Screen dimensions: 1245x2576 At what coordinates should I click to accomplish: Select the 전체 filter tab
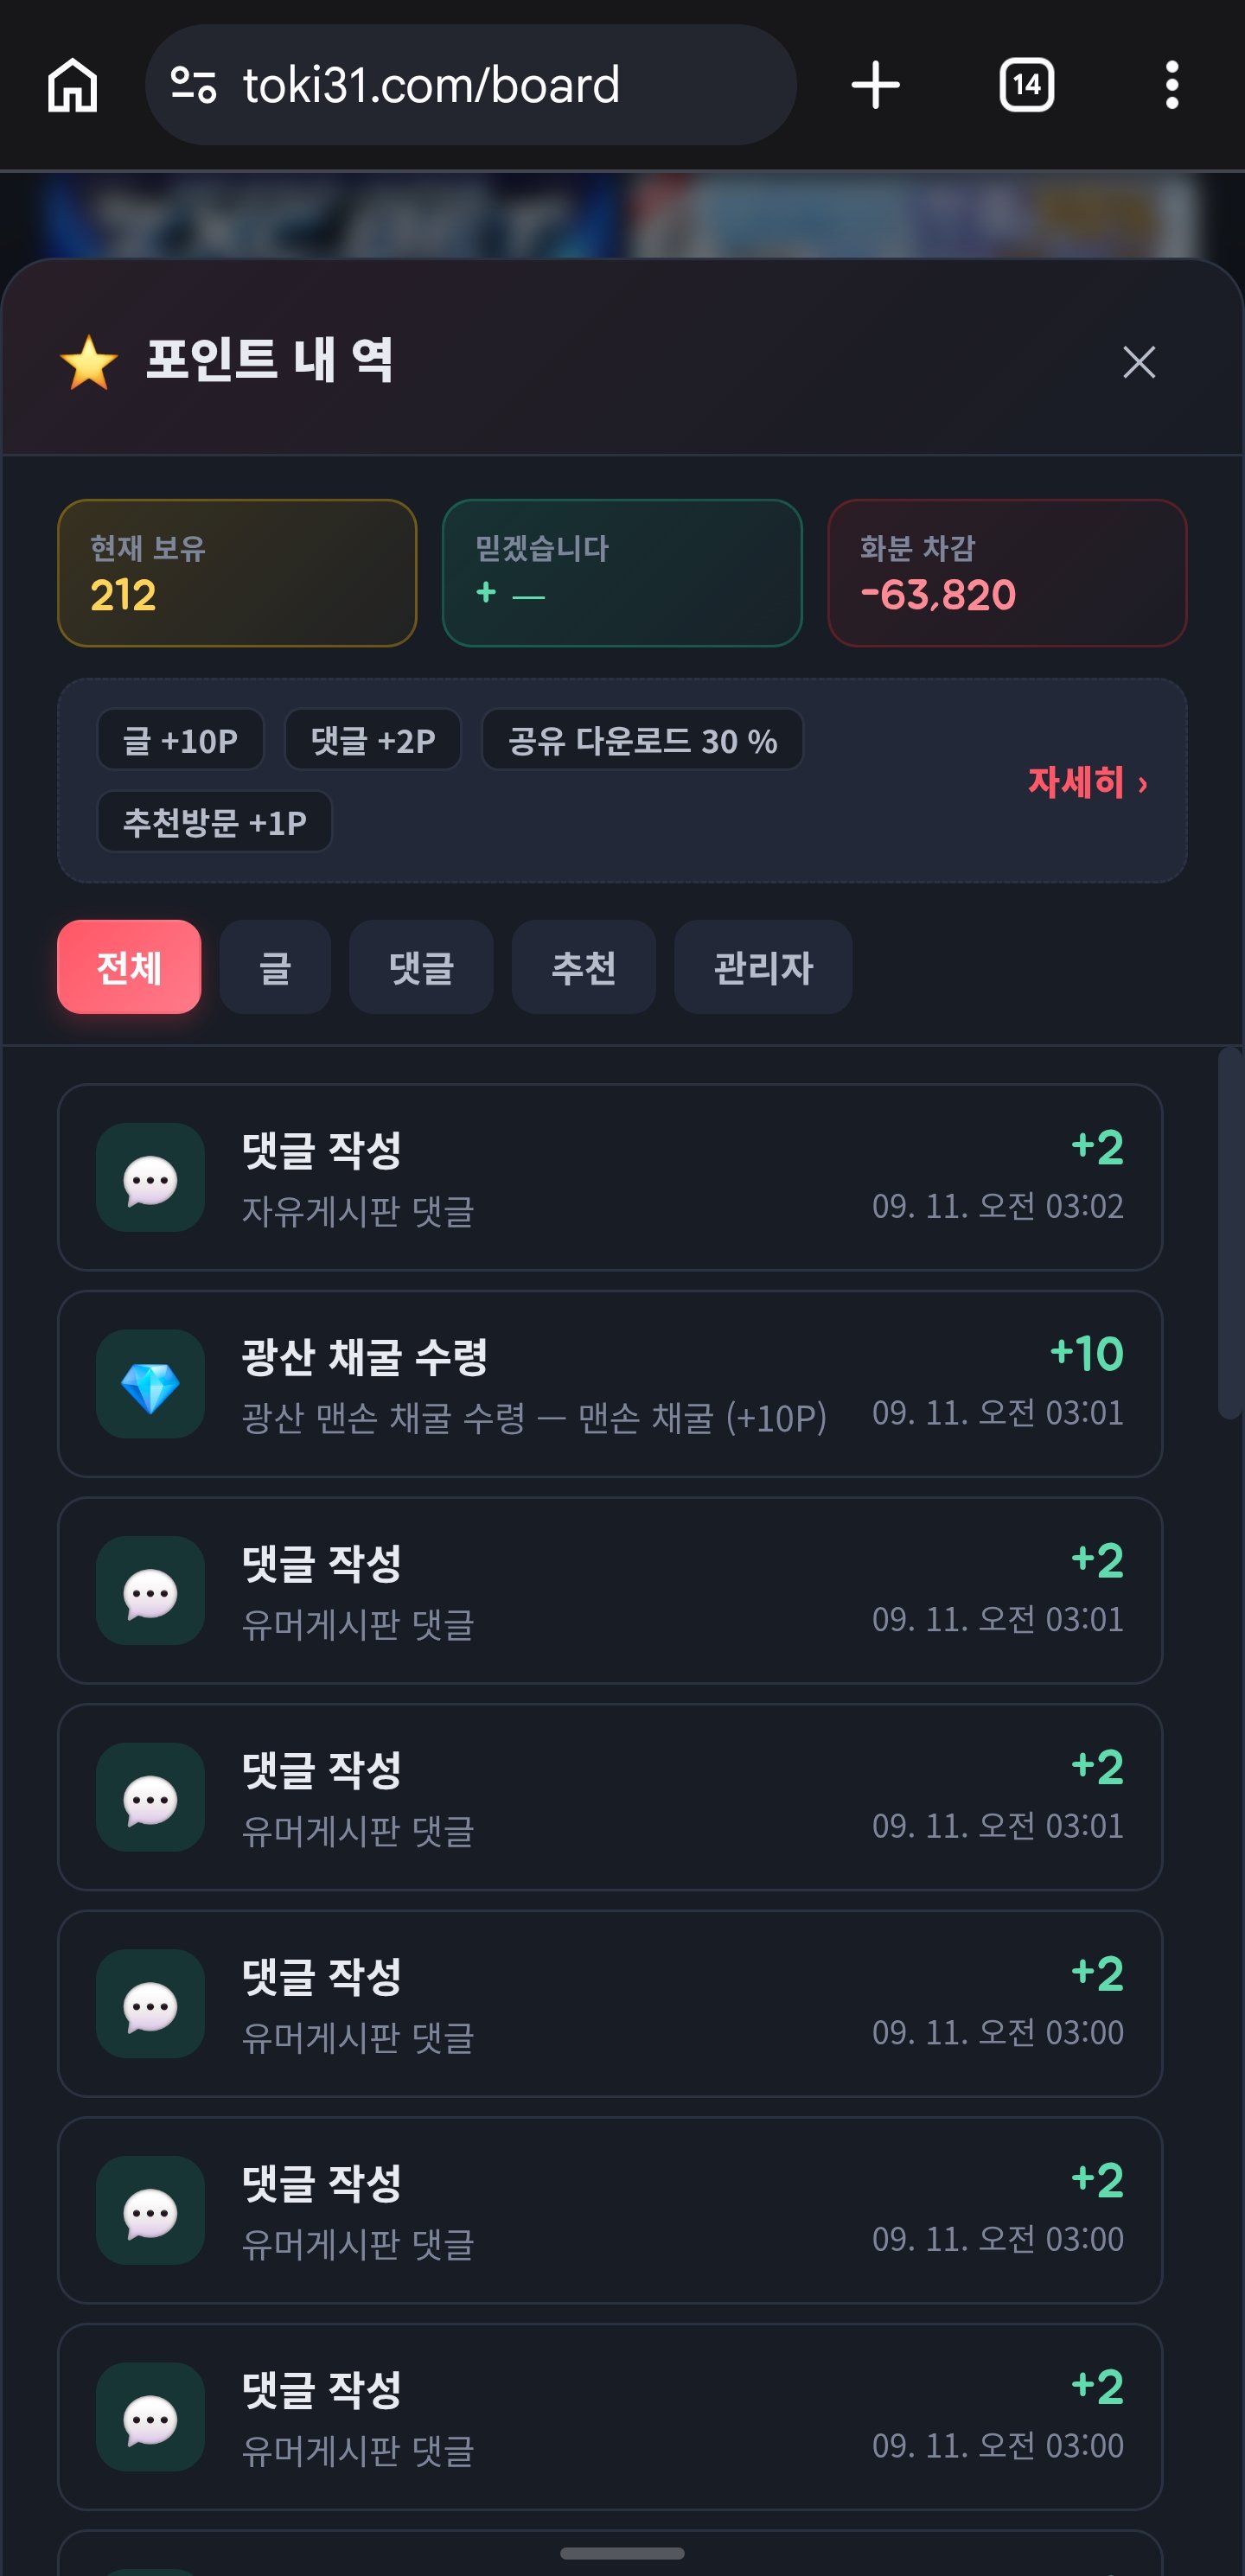(x=129, y=967)
